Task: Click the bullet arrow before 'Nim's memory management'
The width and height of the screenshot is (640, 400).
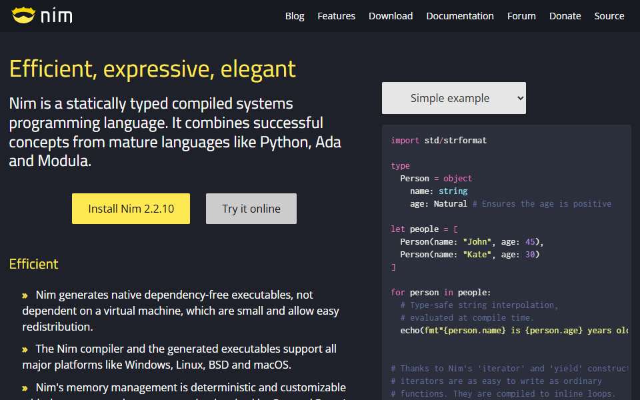Action: 25,388
